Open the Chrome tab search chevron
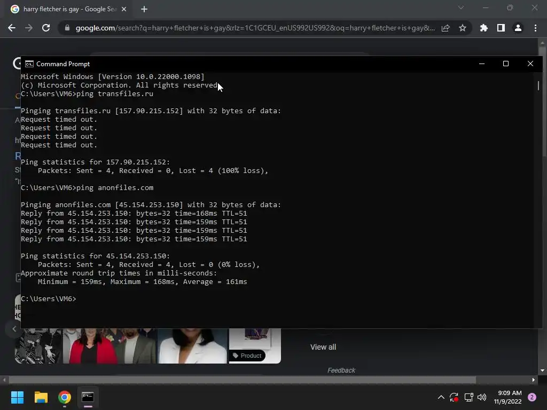Screen dimensions: 547x410 point(461,7)
